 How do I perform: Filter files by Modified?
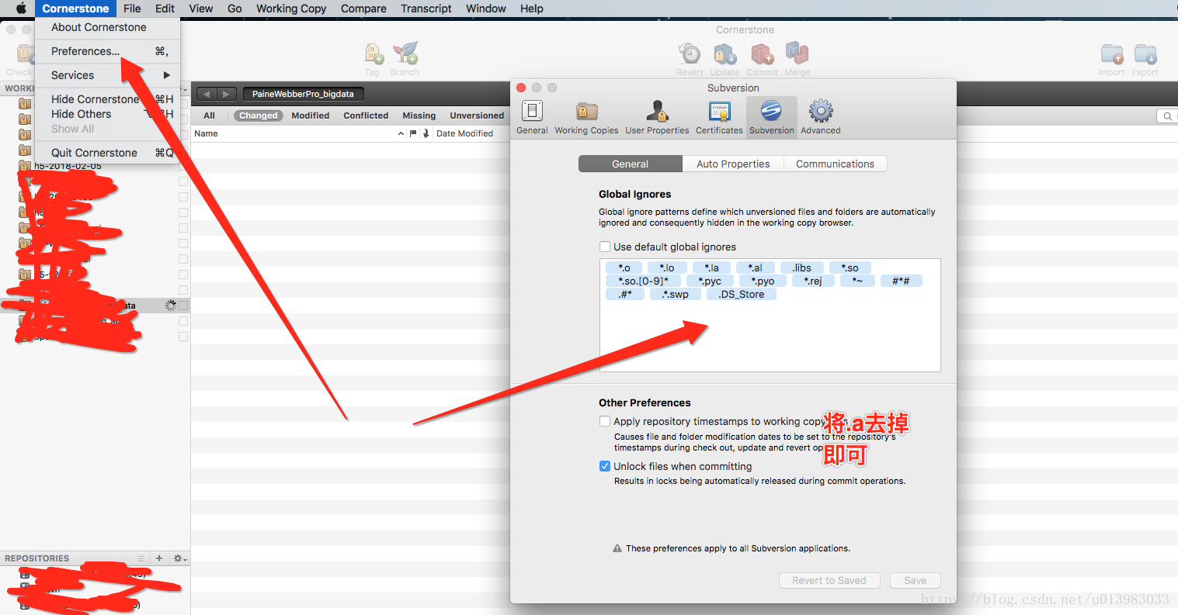pos(311,116)
